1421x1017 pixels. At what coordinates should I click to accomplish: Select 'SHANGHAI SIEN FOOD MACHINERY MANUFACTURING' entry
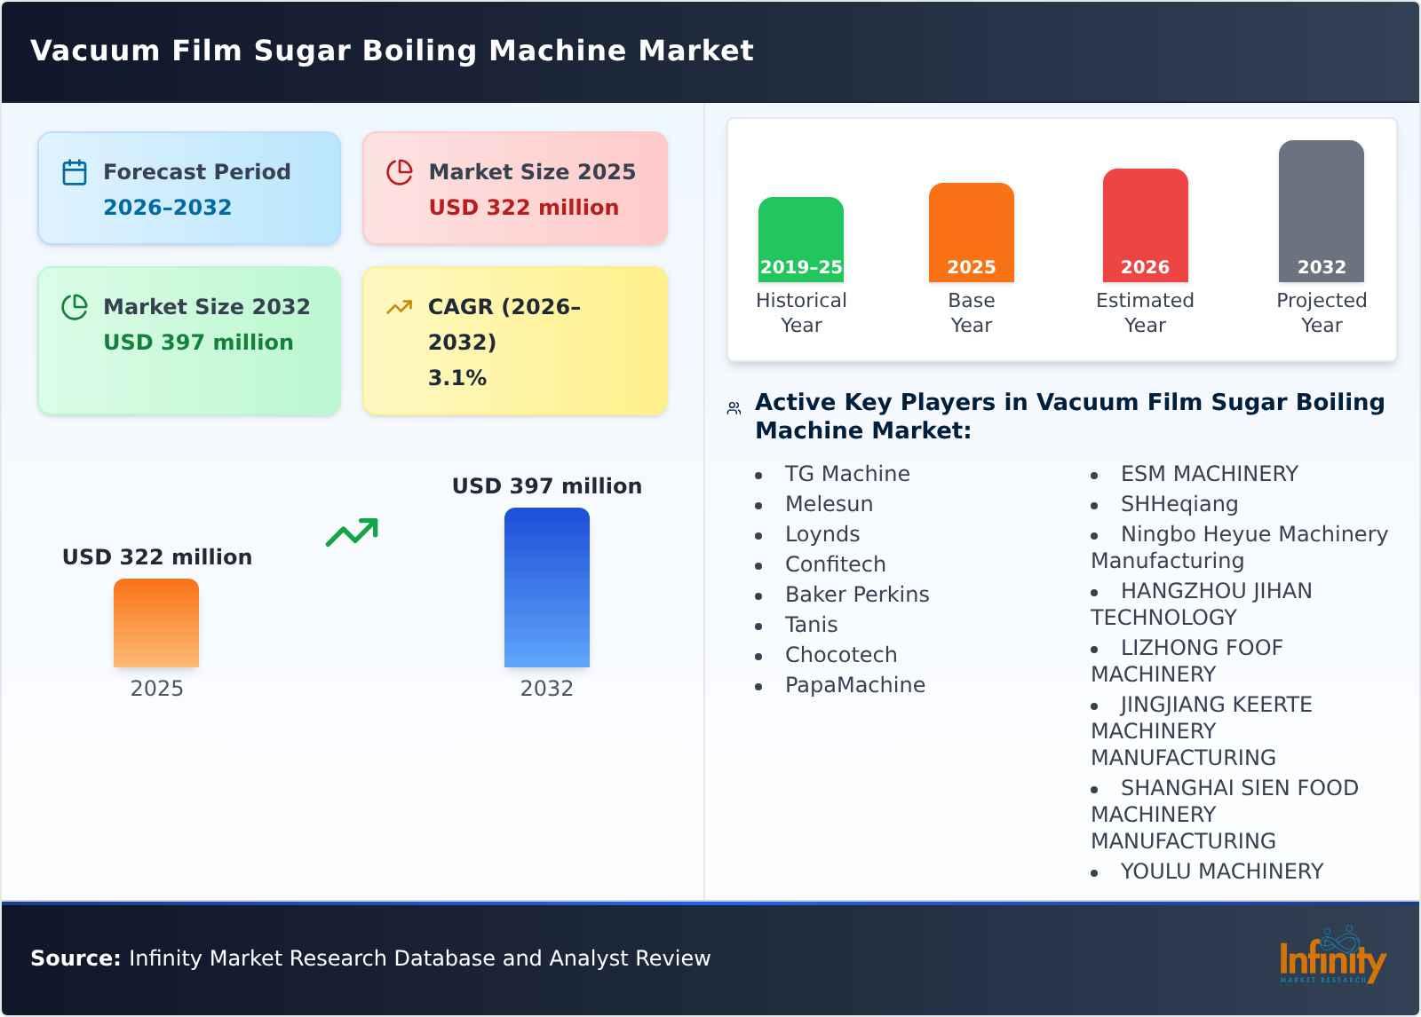tap(1225, 815)
